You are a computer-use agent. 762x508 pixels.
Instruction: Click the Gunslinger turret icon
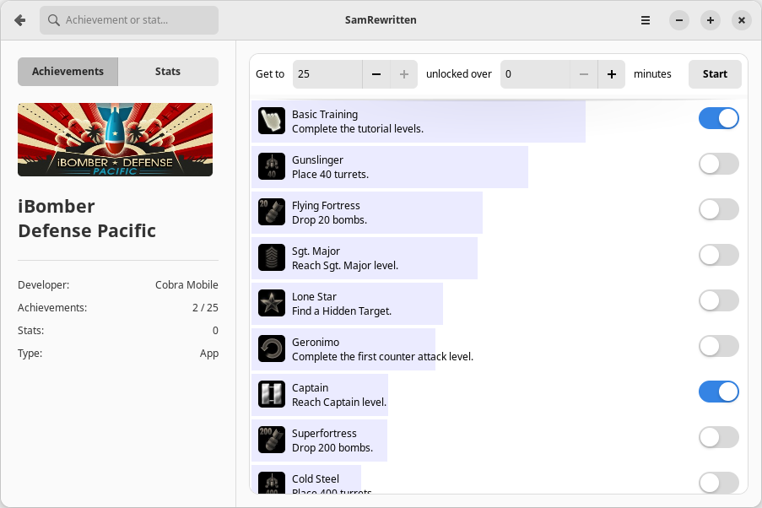(x=272, y=166)
